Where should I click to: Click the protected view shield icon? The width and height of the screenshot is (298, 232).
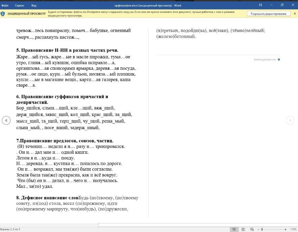click(x=3, y=14)
